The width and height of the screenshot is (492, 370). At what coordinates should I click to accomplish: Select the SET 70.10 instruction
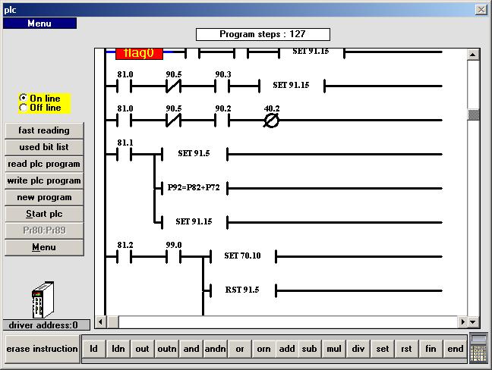243,256
